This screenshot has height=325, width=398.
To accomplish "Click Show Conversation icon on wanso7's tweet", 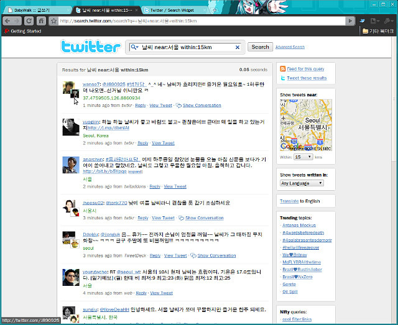I will [x=178, y=106].
